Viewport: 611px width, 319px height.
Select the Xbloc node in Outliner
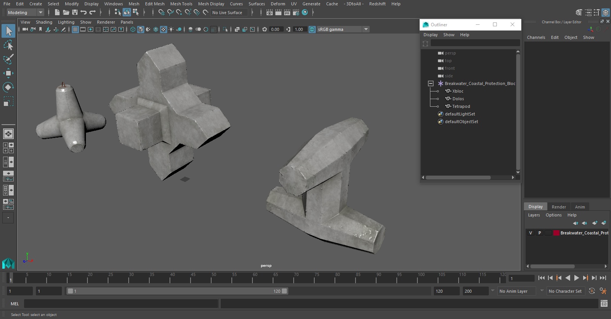point(457,91)
